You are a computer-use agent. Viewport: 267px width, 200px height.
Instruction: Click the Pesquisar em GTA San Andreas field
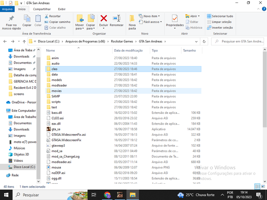[x=237, y=42]
